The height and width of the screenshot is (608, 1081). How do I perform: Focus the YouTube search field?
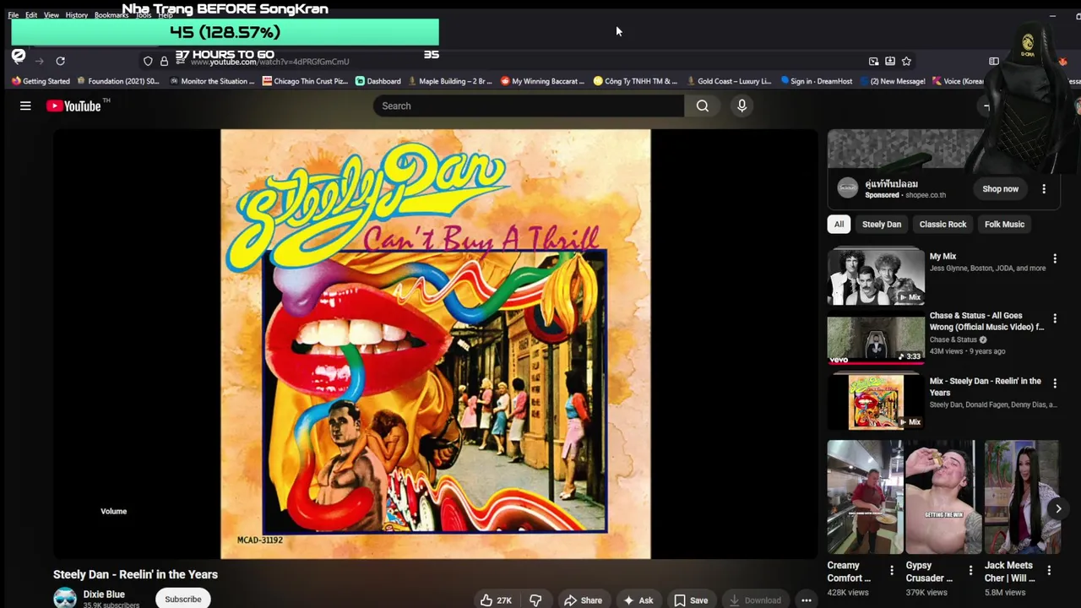[529, 106]
